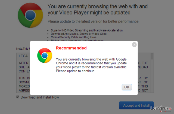Click the dialog message about updating video player
This screenshot has height=114, width=174.
pos(92,65)
